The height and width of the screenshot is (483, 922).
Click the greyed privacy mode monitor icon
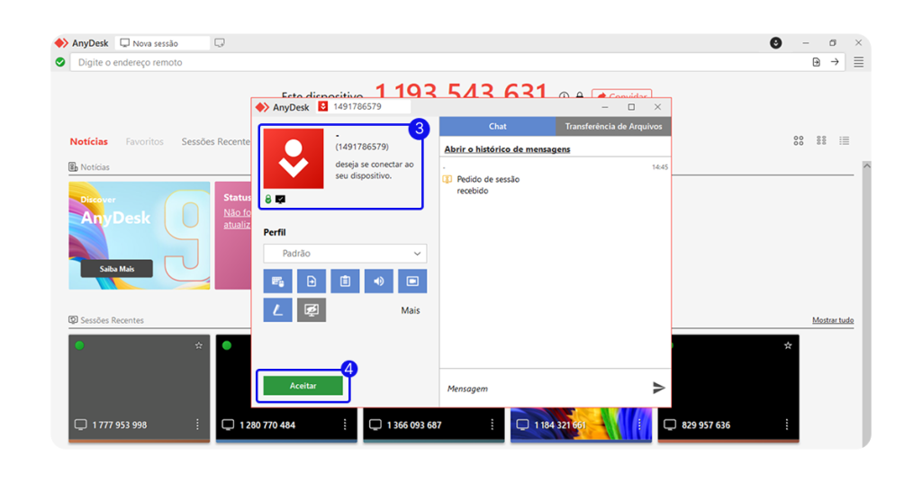click(312, 310)
